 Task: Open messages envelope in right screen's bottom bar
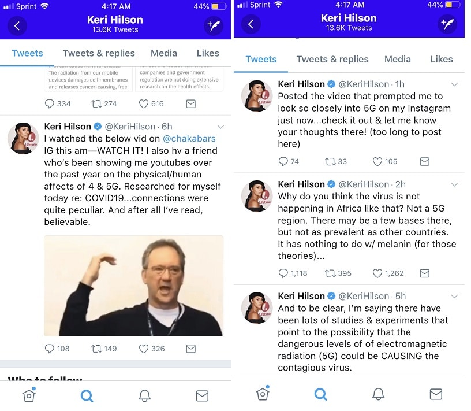tap(436, 394)
